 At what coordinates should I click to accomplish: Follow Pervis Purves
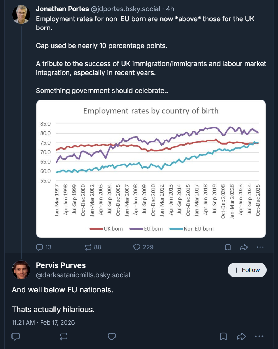(x=247, y=270)
